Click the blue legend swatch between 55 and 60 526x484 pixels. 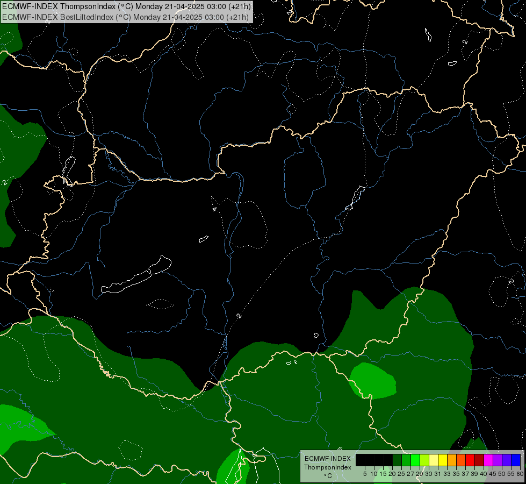pyautogui.click(x=516, y=460)
